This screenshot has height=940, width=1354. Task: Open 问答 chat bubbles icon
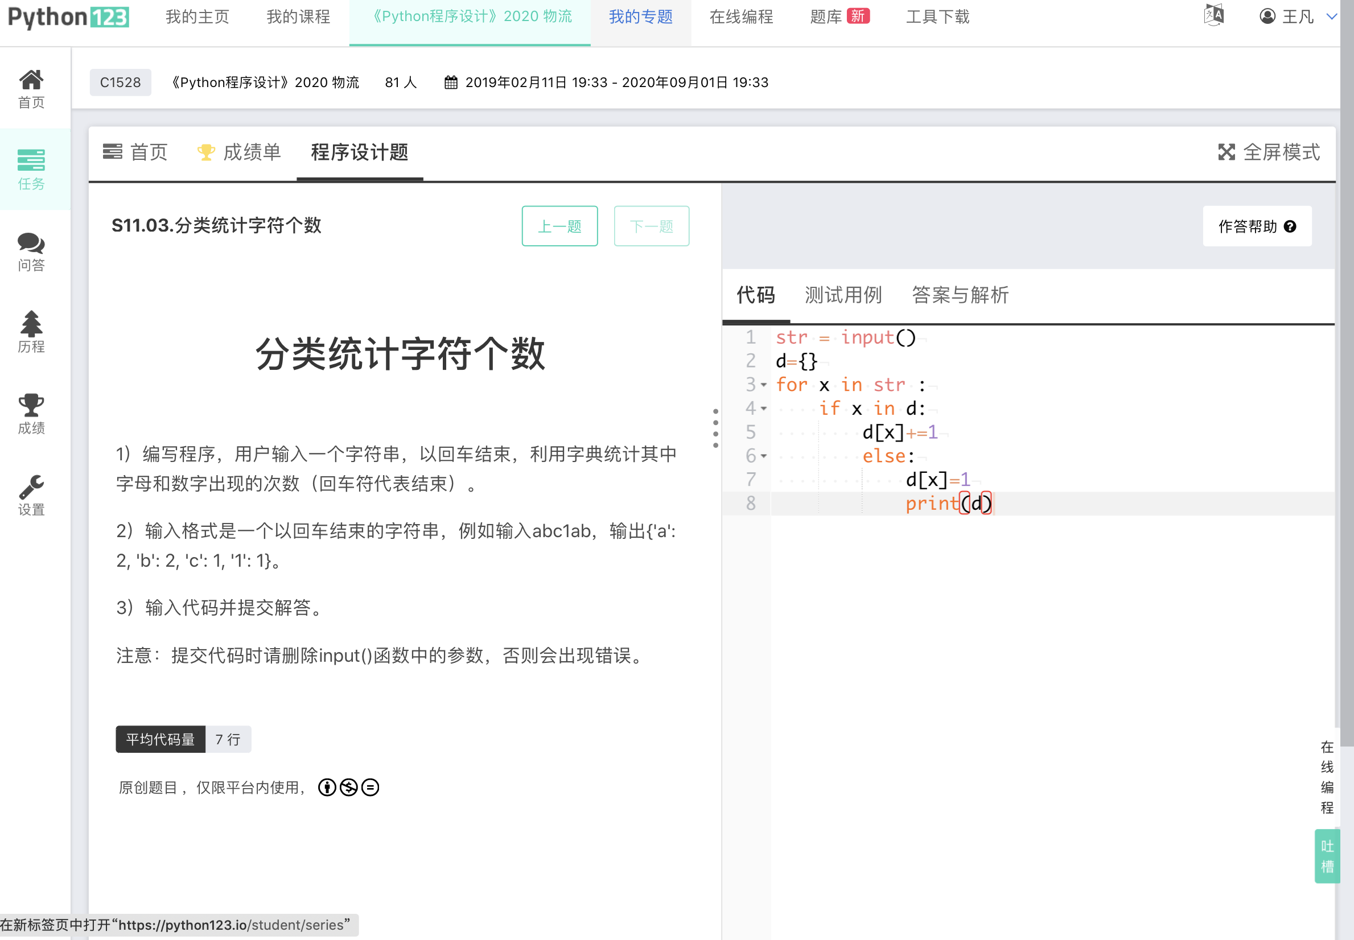pos(31,242)
